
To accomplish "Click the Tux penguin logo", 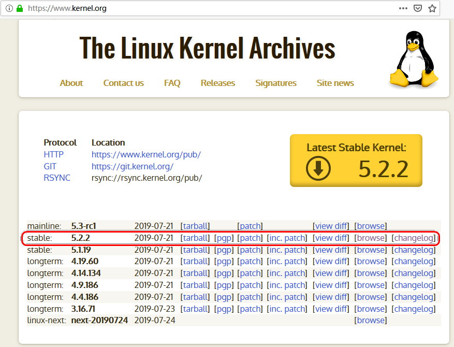I will pyautogui.click(x=414, y=60).
